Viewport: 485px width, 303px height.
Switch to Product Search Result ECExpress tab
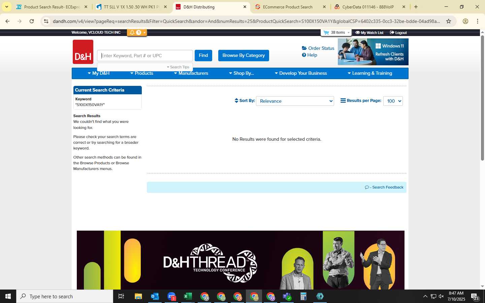52,7
